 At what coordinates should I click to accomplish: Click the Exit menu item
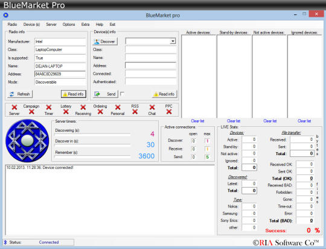click(x=112, y=25)
